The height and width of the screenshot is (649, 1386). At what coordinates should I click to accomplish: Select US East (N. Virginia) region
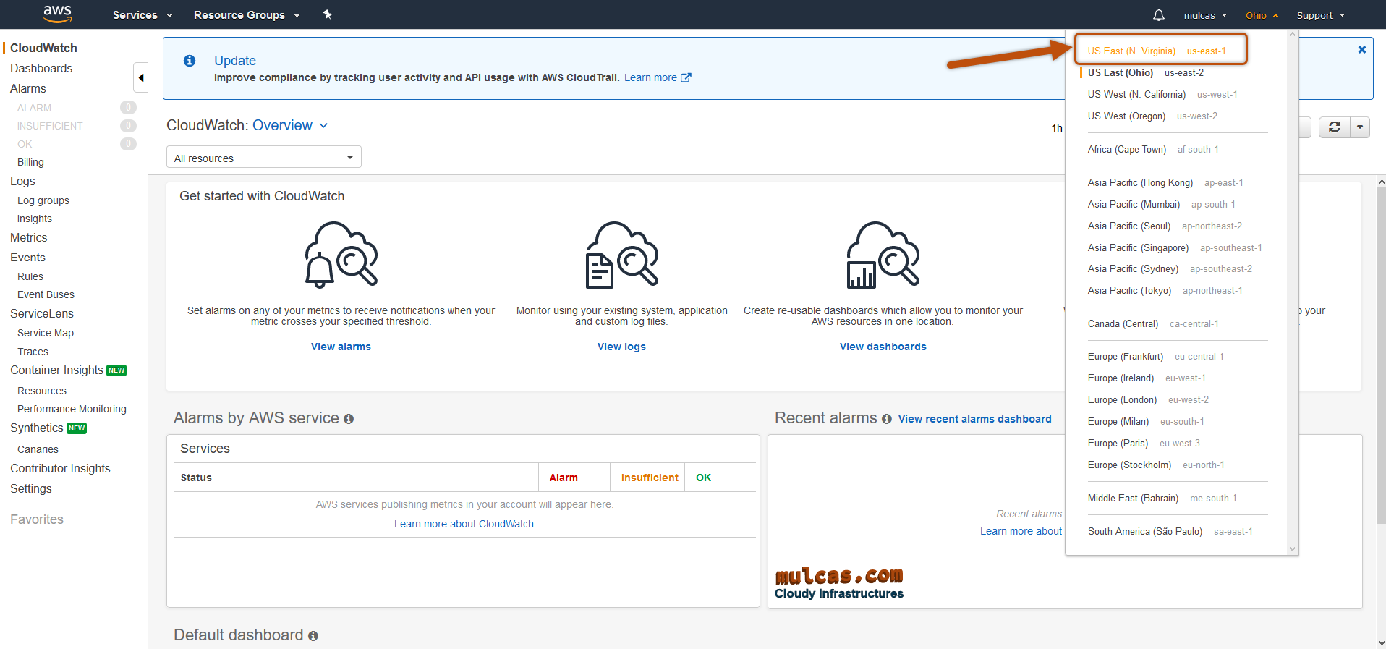[1156, 51]
